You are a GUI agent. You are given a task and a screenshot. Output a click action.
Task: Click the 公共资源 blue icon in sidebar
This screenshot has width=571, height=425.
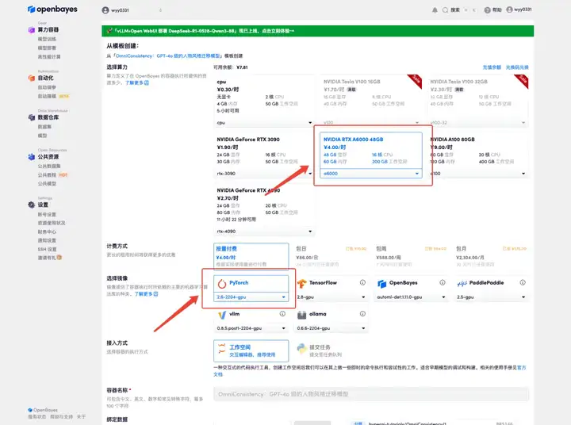(x=31, y=156)
